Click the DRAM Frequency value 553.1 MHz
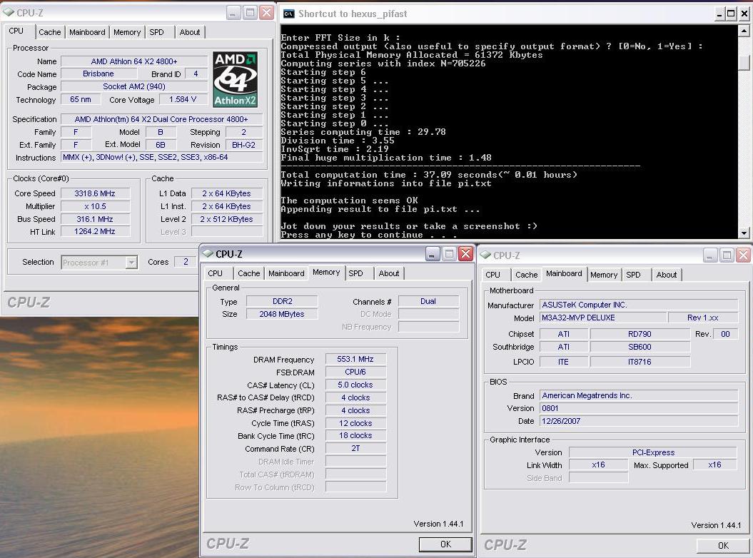This screenshot has height=558, width=753. [355, 359]
